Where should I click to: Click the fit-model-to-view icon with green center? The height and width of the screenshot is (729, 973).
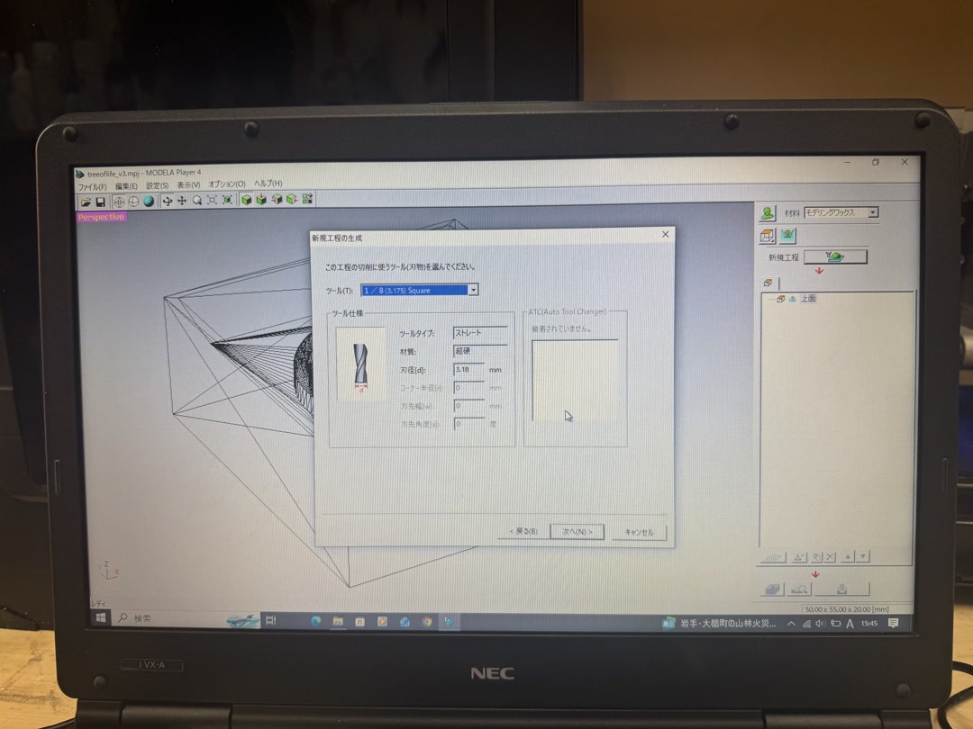[x=227, y=200]
